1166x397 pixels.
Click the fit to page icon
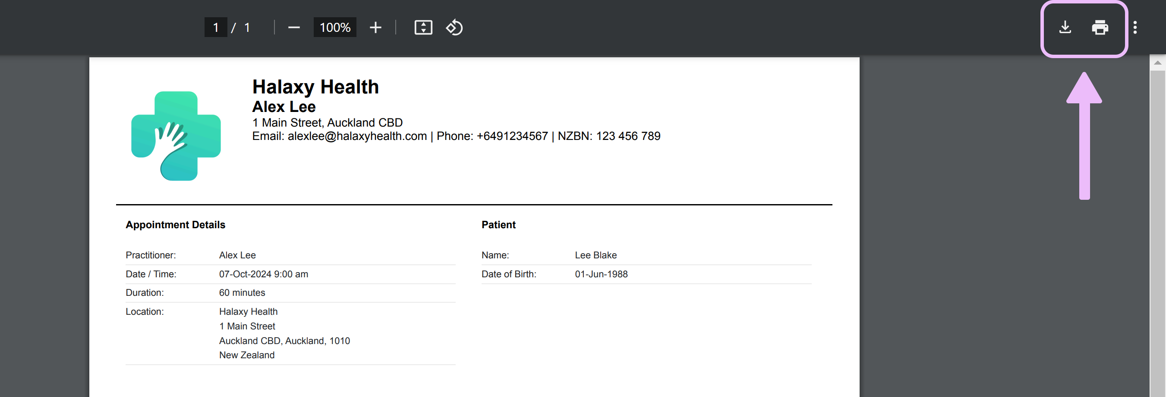[x=423, y=28]
